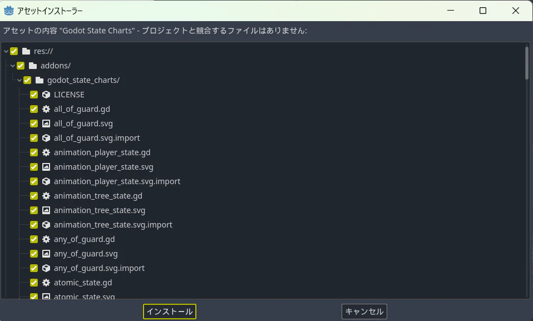Click the Godot logo in the title bar

click(x=9, y=11)
